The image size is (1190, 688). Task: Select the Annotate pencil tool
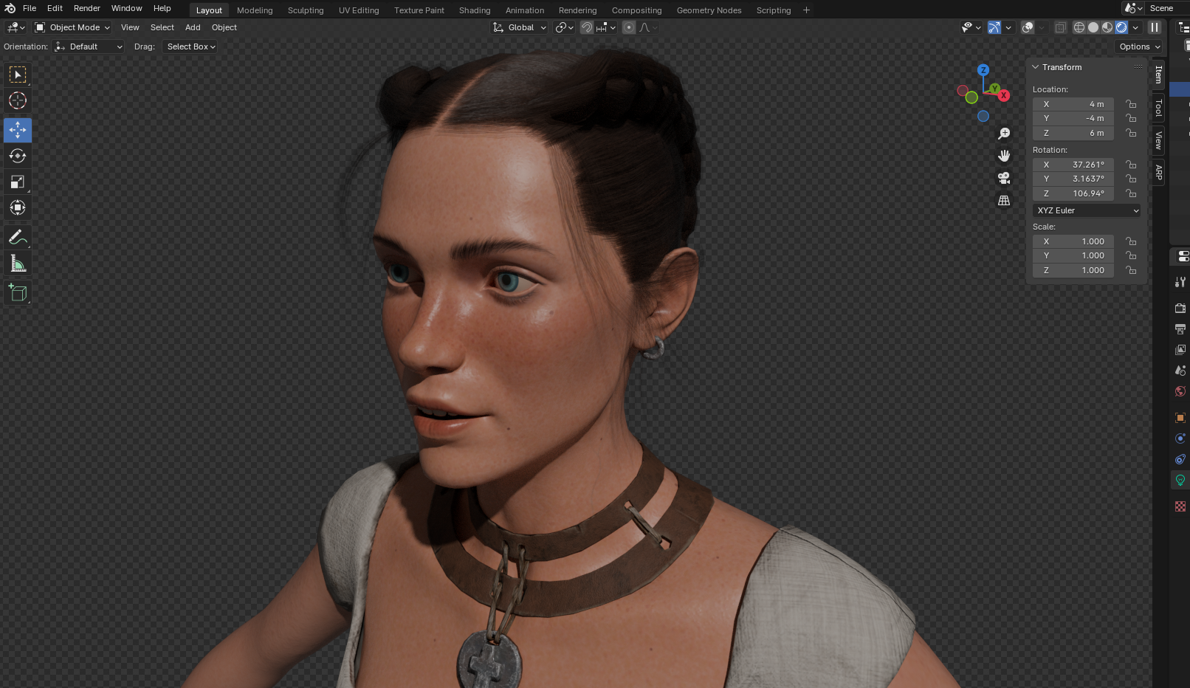18,238
